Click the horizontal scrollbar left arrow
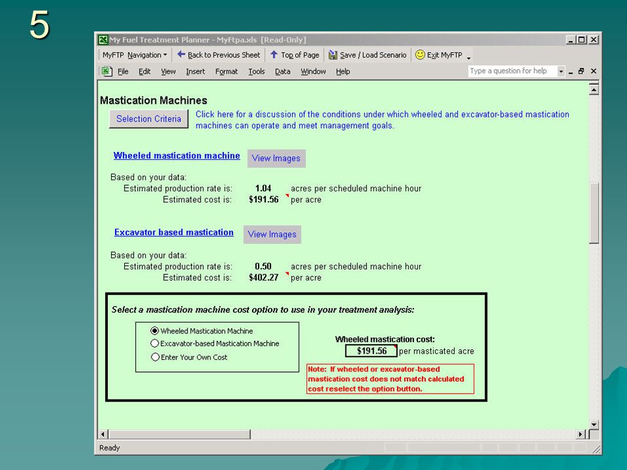Screen dimensions: 627x470 pyautogui.click(x=103, y=434)
